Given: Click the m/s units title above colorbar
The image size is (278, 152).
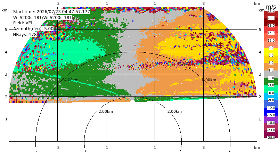Looking at the screenshot, I should 271,7.
